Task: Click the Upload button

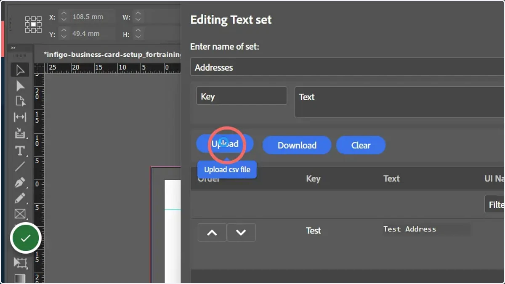Action: point(225,144)
